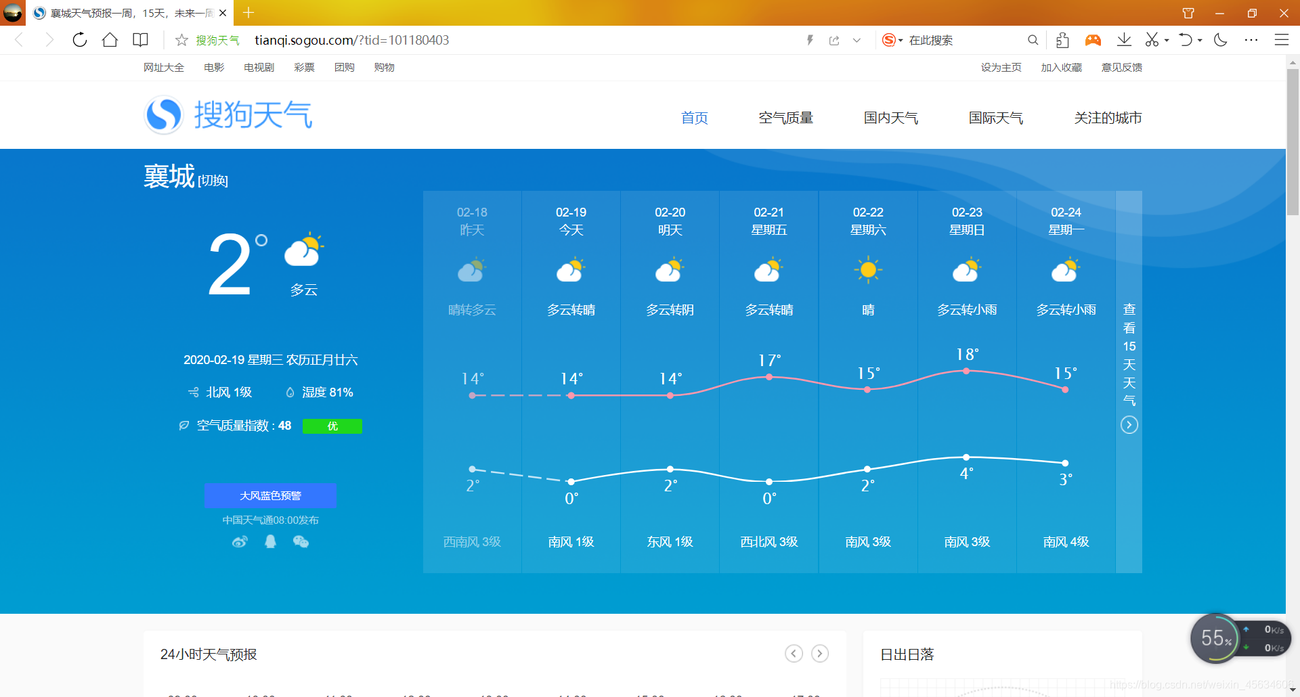
Task: Click the green 优 air quality badge
Action: pyautogui.click(x=332, y=426)
